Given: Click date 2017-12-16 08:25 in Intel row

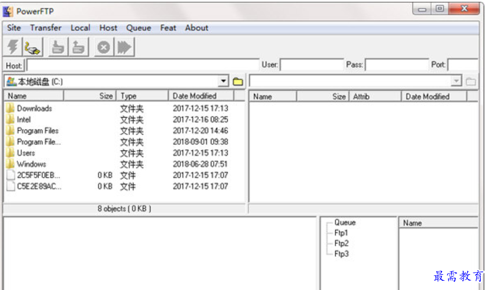Looking at the screenshot, I should pyautogui.click(x=201, y=119).
